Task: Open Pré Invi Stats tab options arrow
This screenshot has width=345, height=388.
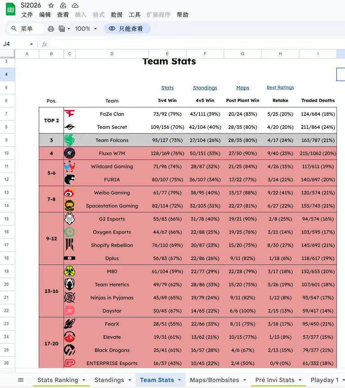Action: pos(300,380)
